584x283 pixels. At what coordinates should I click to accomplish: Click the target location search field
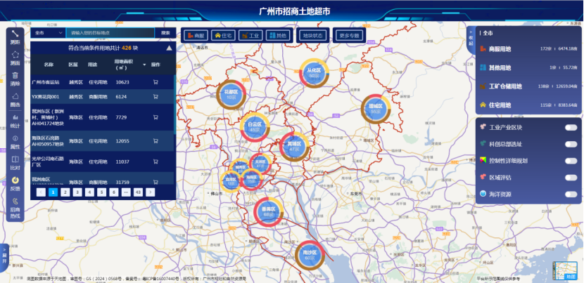[x=110, y=32]
